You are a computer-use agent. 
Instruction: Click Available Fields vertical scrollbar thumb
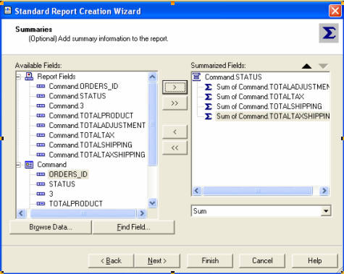point(152,124)
